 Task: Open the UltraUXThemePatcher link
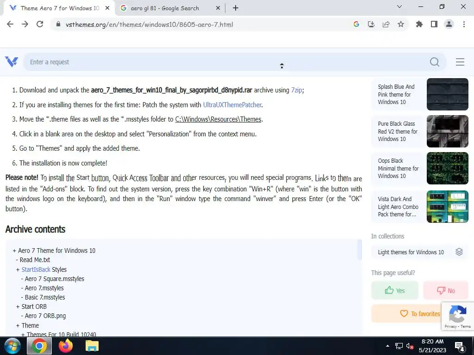[x=232, y=105]
